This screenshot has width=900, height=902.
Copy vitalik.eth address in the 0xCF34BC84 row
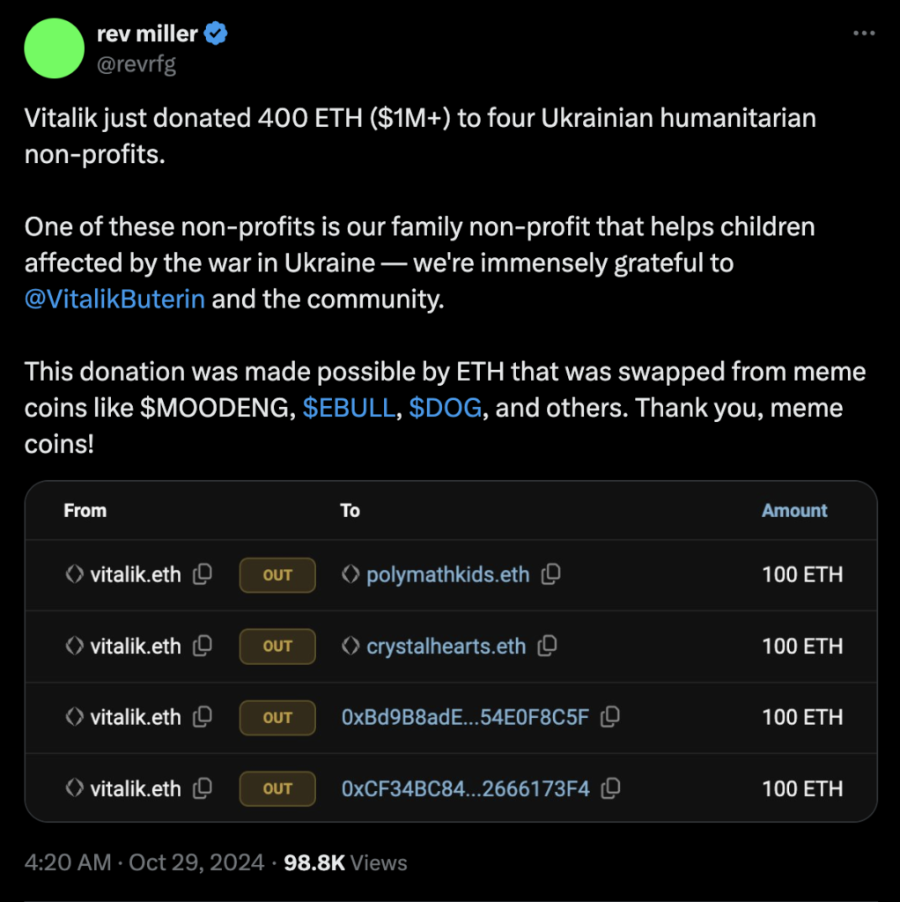click(203, 788)
